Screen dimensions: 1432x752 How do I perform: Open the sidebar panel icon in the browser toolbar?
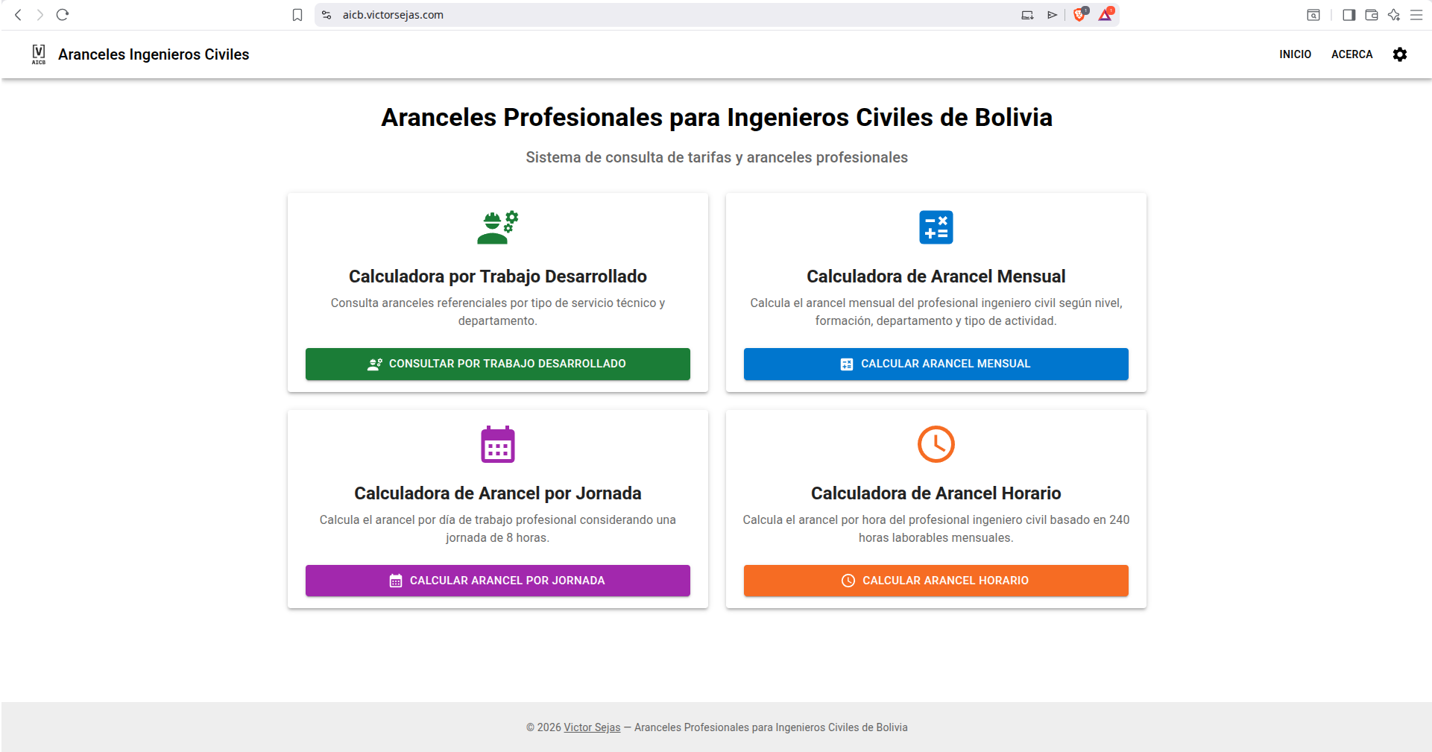pos(1349,14)
